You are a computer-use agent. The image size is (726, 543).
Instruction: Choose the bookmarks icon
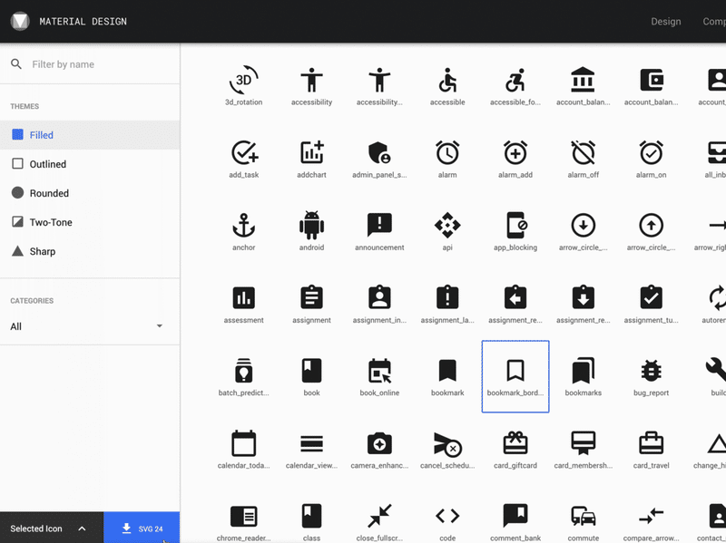pyautogui.click(x=584, y=371)
